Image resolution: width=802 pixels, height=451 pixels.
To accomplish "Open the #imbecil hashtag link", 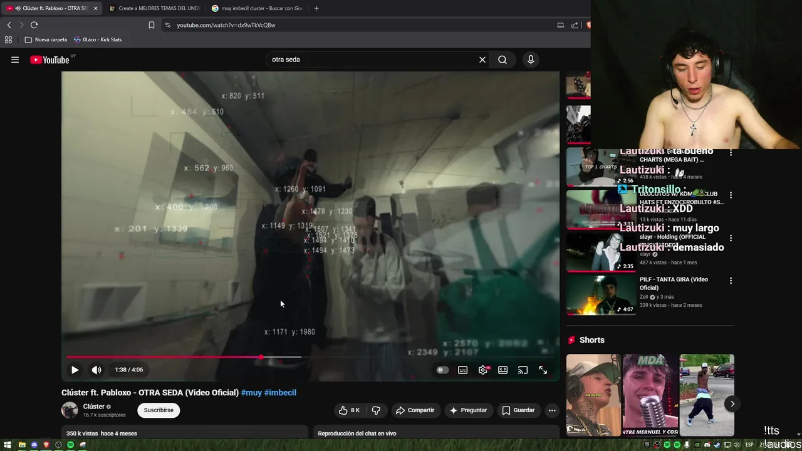I will click(x=280, y=393).
